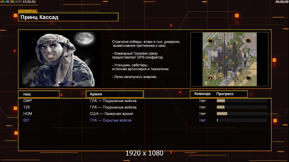Click Prince Kassad general portrait

[61, 59]
